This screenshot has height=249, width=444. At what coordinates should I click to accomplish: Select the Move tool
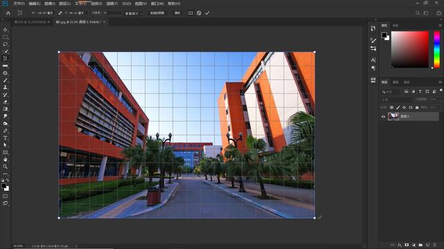point(5,30)
